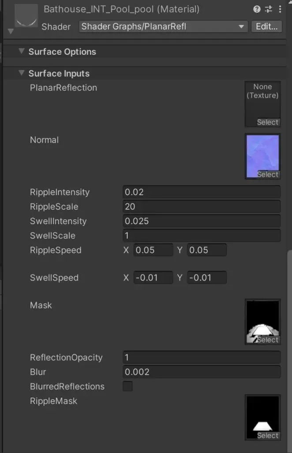The width and height of the screenshot is (292, 453).
Task: Click the Blur value field
Action: point(202,372)
